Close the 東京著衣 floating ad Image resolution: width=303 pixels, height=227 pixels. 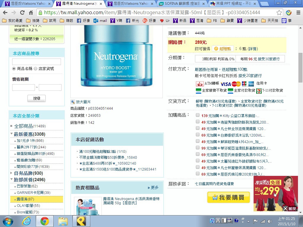coord(289,208)
